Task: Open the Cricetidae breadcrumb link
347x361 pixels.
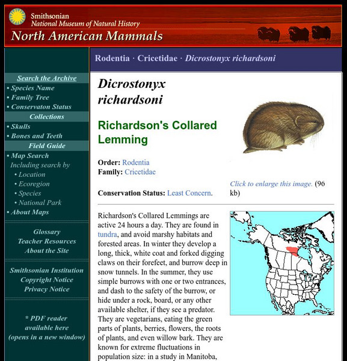Action: [158, 58]
